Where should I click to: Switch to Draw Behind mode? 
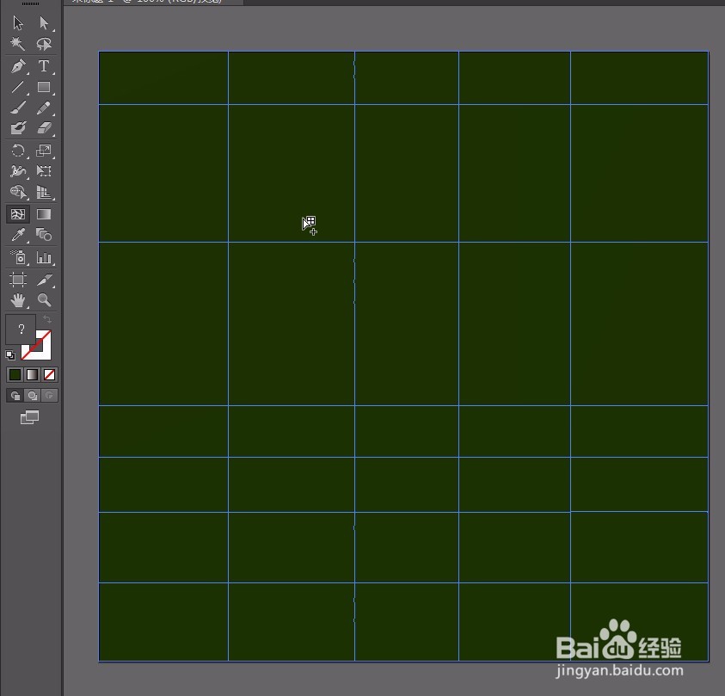point(33,395)
